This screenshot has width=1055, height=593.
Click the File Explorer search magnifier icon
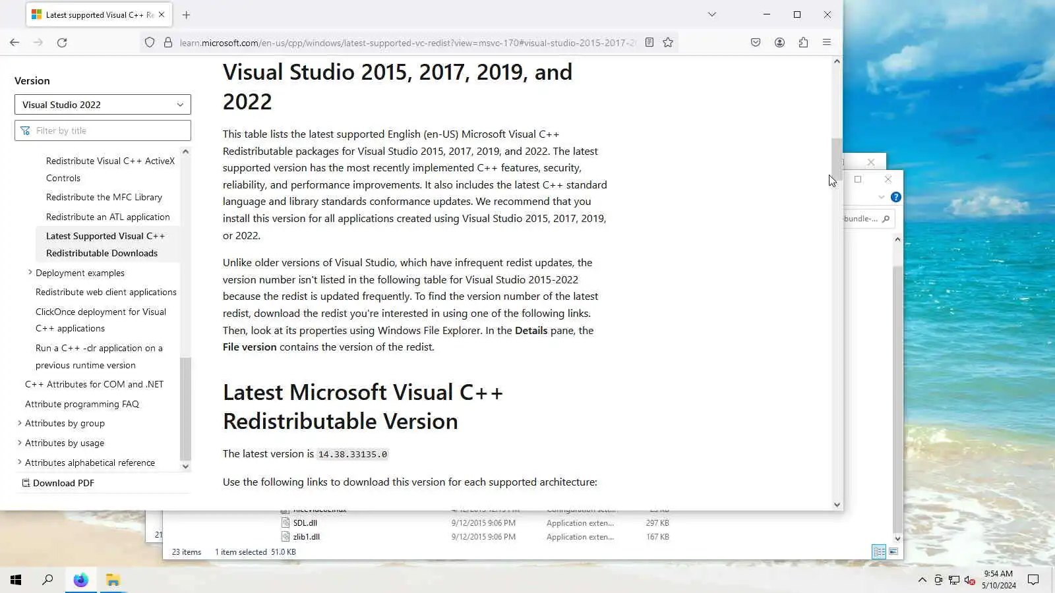(886, 219)
